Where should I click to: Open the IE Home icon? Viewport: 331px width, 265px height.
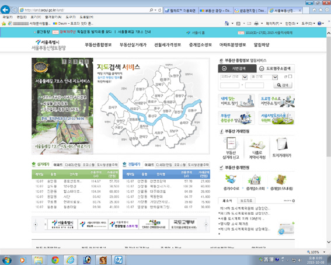pyautogui.click(x=314, y=10)
